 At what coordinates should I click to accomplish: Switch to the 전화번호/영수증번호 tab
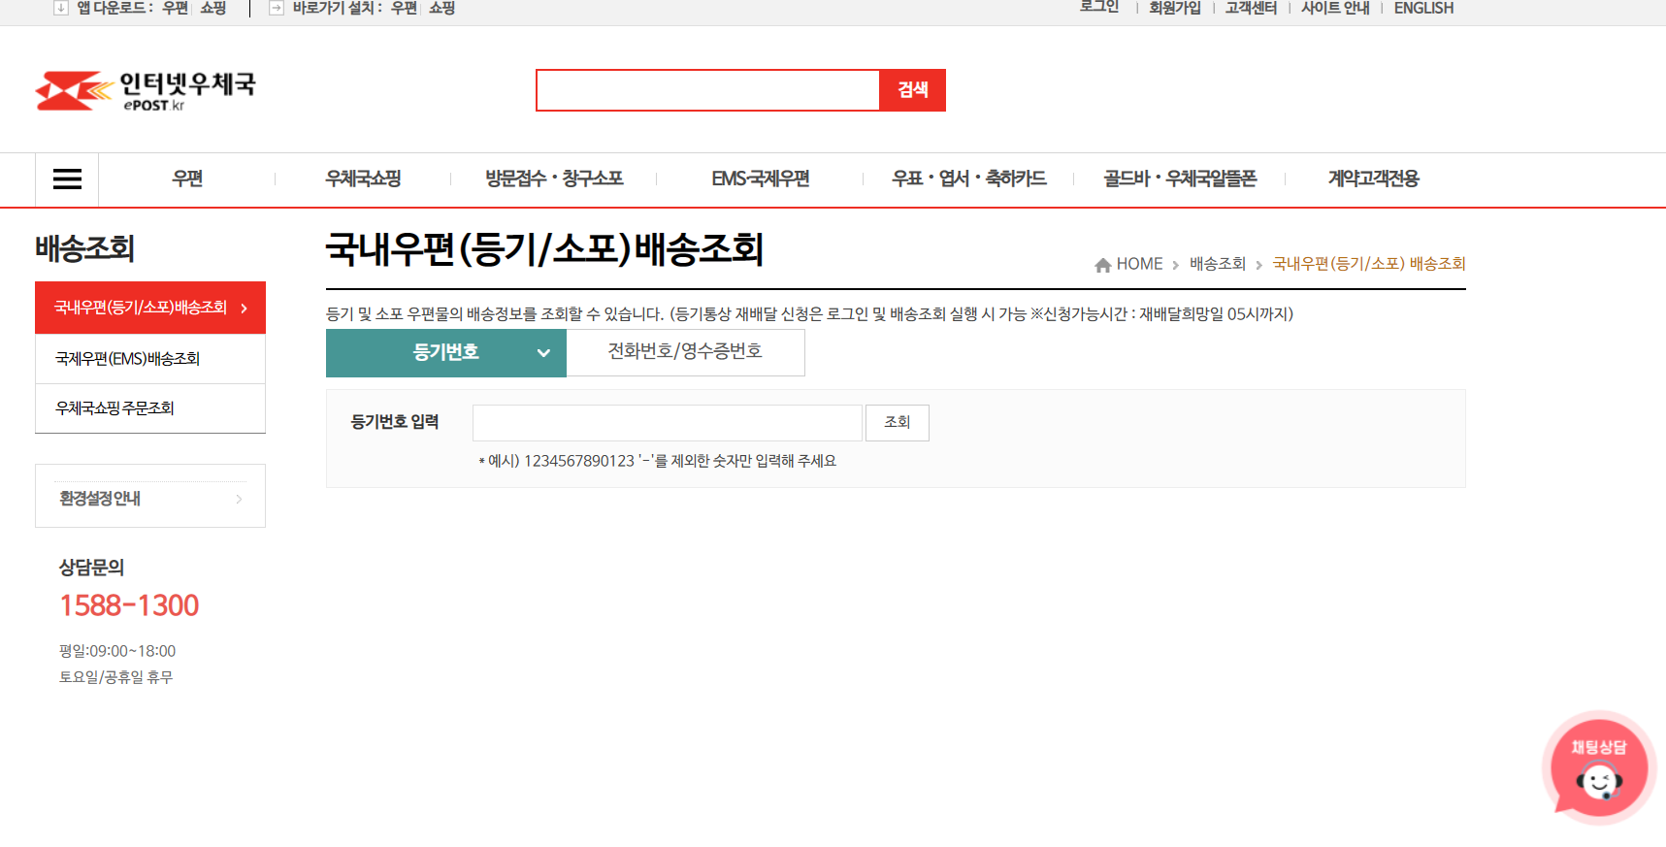pos(685,352)
